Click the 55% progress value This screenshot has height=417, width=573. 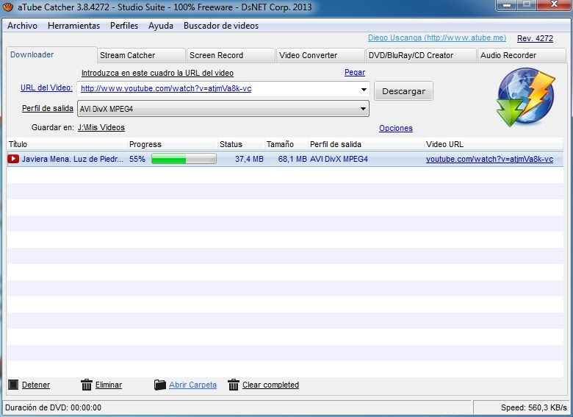(137, 159)
